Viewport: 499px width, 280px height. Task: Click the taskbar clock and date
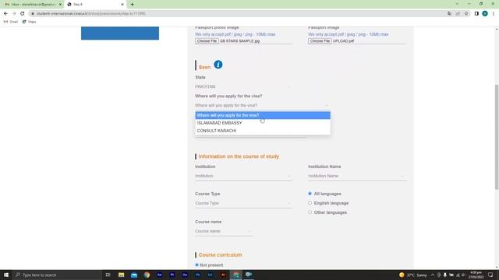(476, 275)
